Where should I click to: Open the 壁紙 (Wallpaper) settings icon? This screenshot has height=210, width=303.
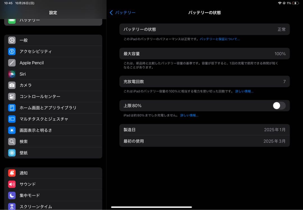12,153
